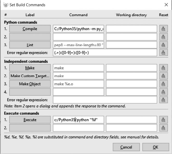
Task: Reset the Make Object command row
Action: [x=163, y=84]
